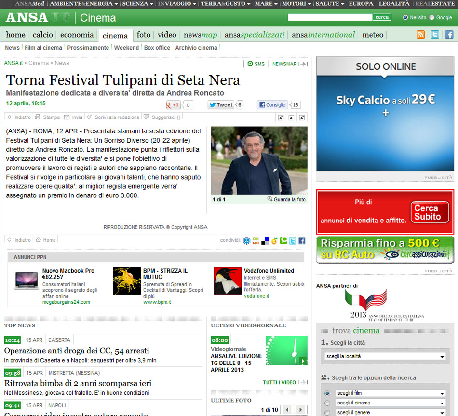Play the Videogiornale clip
This screenshot has height=416, width=458.
303,361
